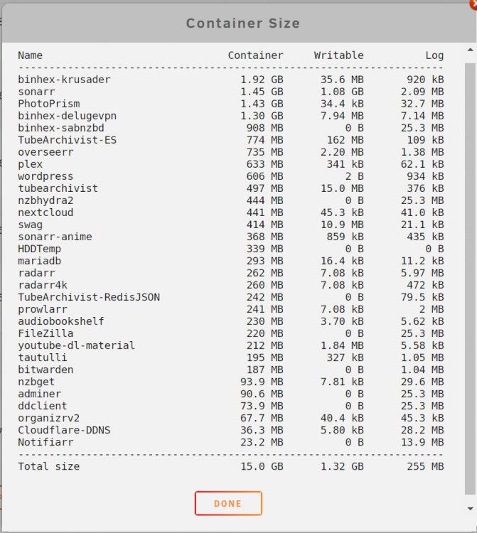This screenshot has height=533, width=477.
Task: Click Notifiarr's 23.2 MB container value
Action: [x=262, y=443]
